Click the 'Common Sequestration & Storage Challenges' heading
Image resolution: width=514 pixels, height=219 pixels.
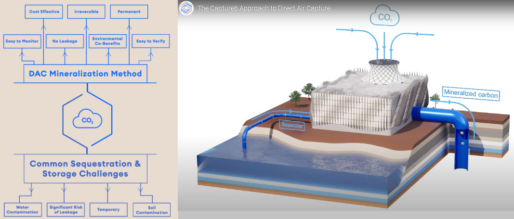(x=85, y=168)
